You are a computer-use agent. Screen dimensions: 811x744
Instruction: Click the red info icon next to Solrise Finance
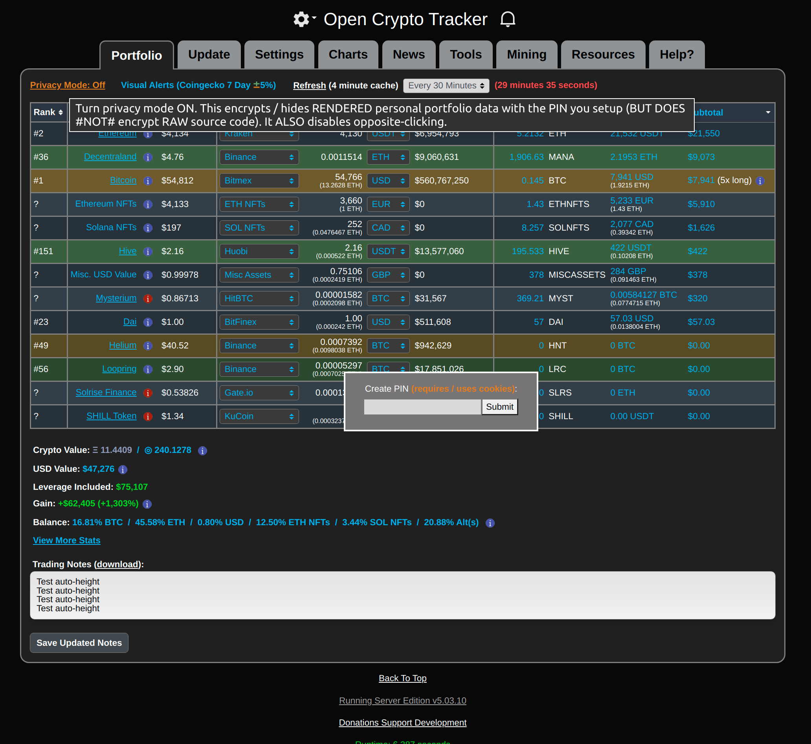(x=148, y=393)
